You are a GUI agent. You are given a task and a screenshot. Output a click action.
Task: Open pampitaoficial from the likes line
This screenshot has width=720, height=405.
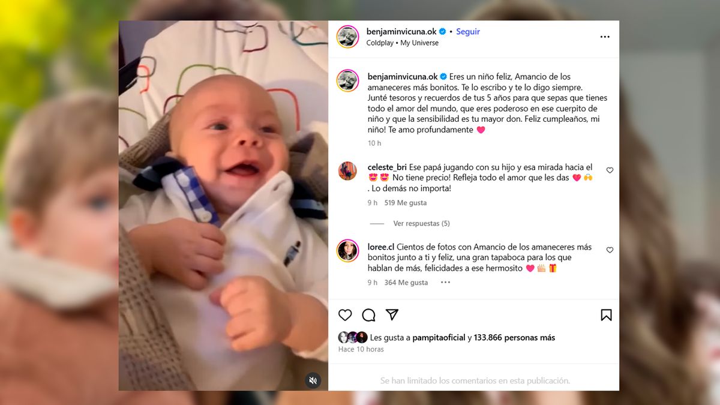click(439, 338)
